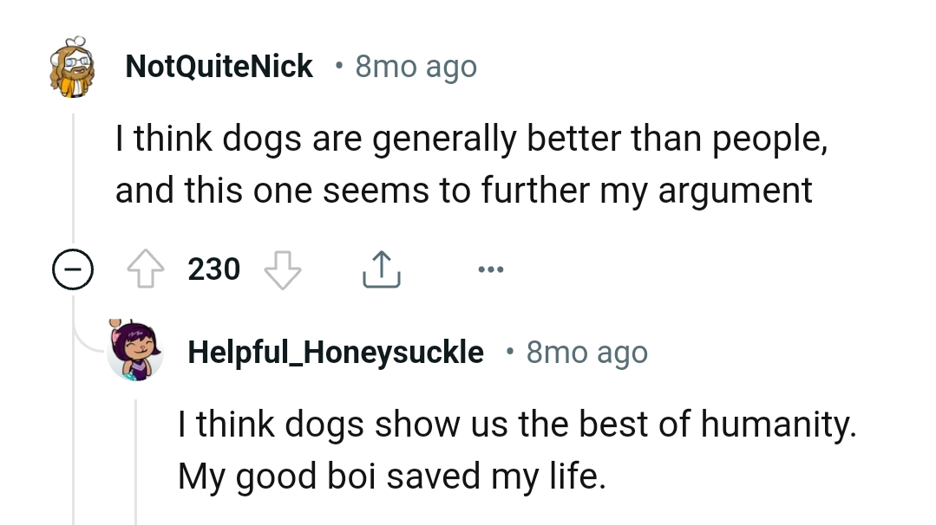Open the comment overflow menu (three dots)

tap(490, 269)
